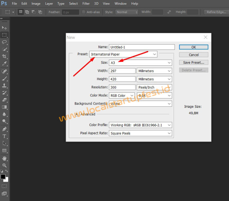Click the swap foreground/background colors icon
Viewport: 229px width, 201px height.
(x=7, y=171)
